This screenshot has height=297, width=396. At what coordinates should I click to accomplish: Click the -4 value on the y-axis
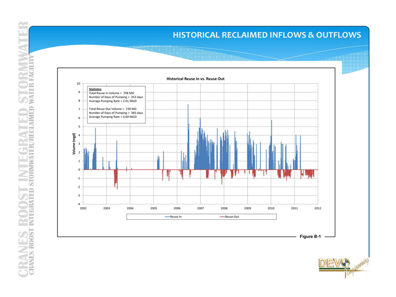pos(79,204)
